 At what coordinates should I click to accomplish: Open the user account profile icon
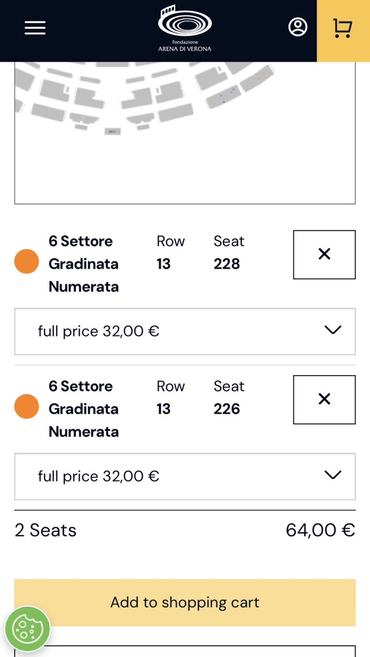tap(298, 27)
